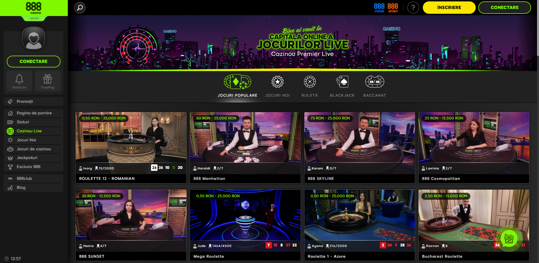
Task: Open the Blog sidebar link
Action: 33,187
